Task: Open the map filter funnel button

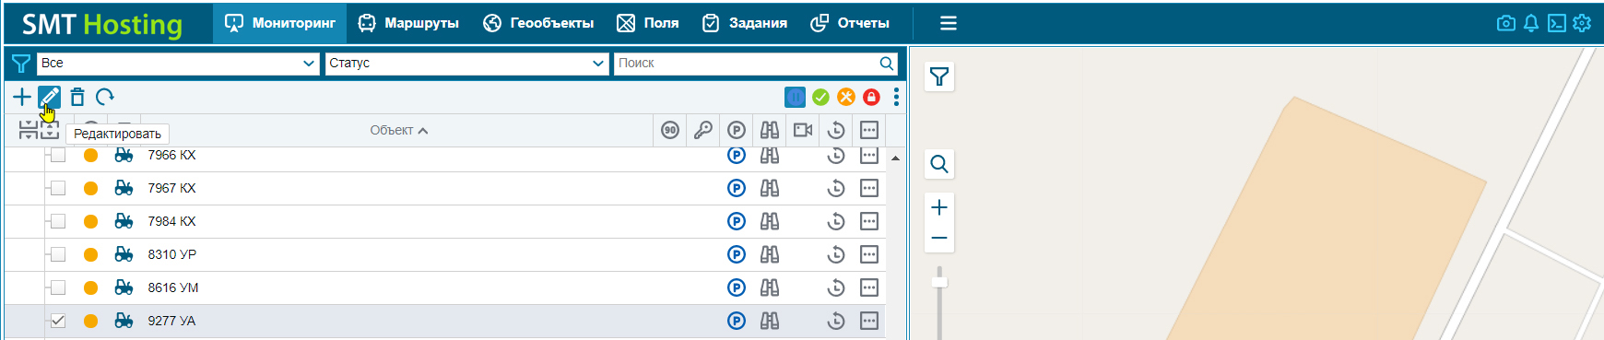Action: [x=939, y=76]
